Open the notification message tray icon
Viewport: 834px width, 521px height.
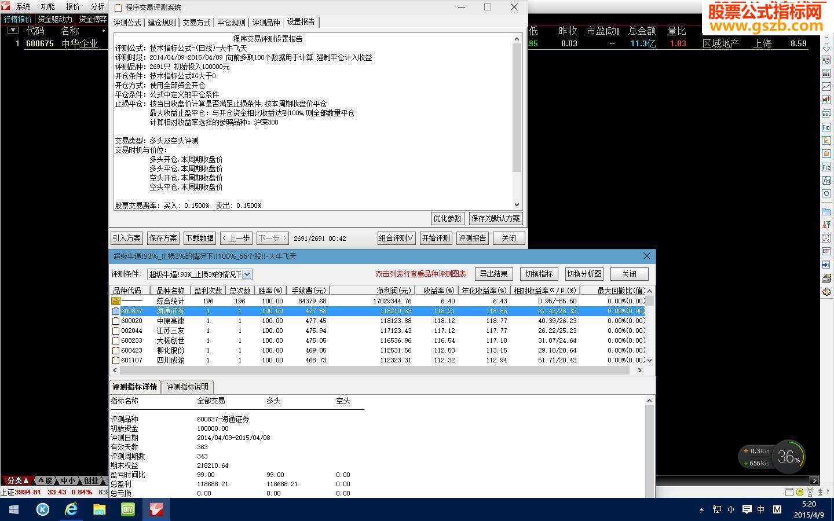click(747, 509)
